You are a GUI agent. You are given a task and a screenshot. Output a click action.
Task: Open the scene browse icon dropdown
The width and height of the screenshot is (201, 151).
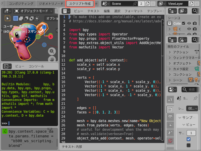[x=106, y=4]
